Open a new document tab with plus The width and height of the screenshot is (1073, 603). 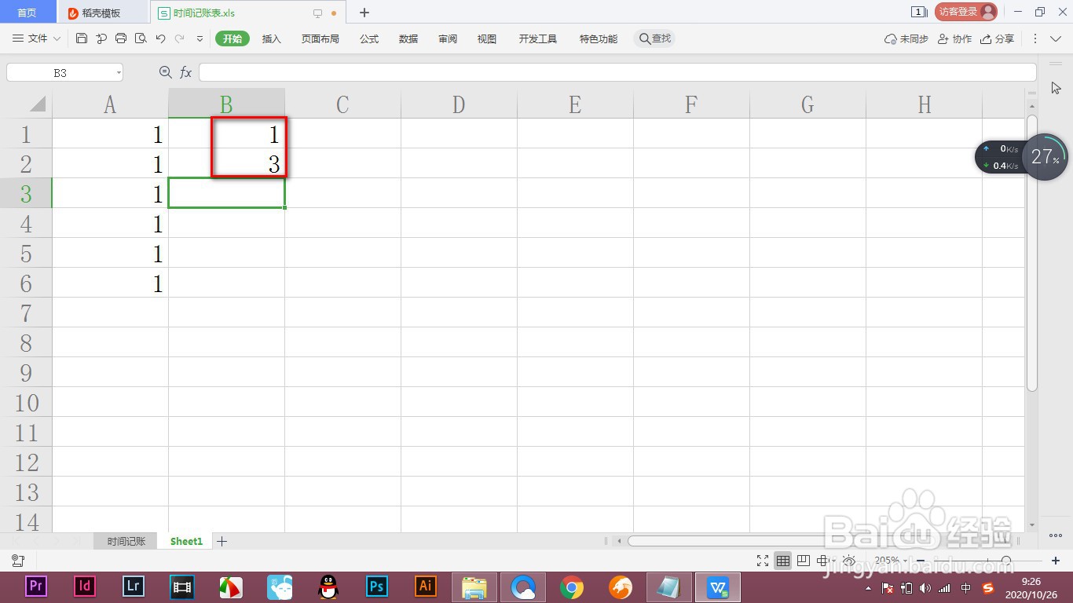pyautogui.click(x=364, y=13)
